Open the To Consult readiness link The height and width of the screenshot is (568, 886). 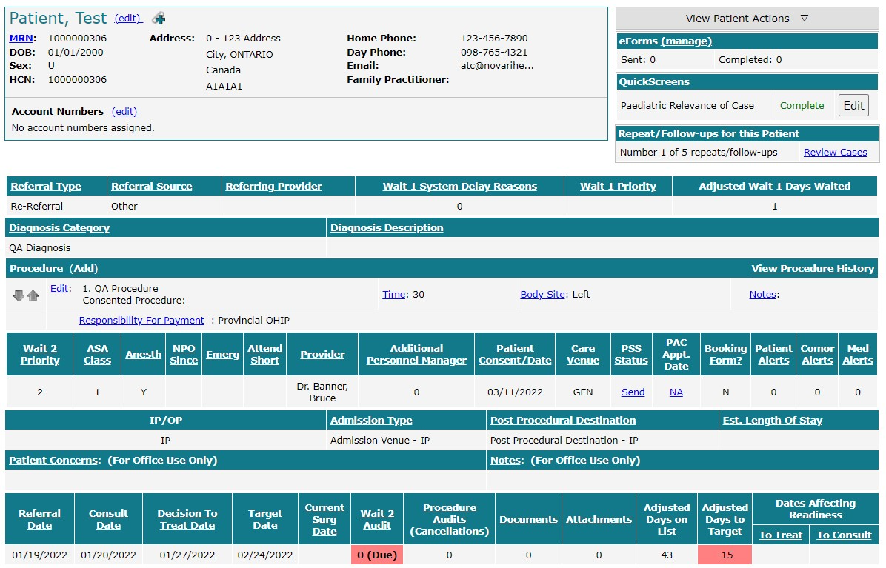click(x=844, y=535)
